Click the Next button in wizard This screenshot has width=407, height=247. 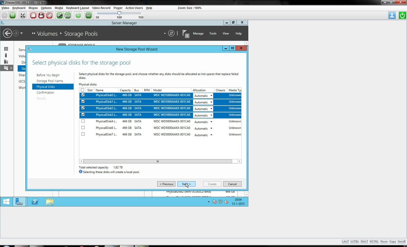(x=186, y=184)
